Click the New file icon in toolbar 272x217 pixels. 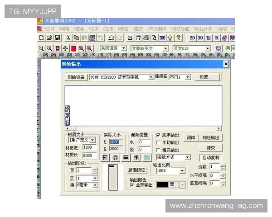tap(41, 38)
